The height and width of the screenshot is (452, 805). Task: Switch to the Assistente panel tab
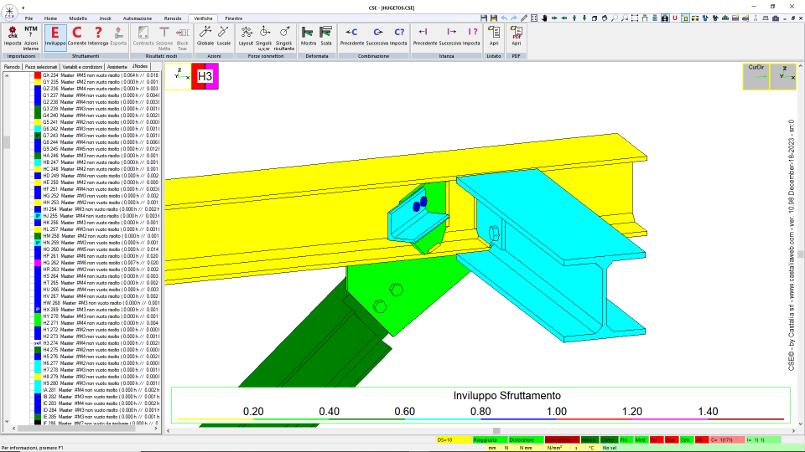click(x=117, y=67)
